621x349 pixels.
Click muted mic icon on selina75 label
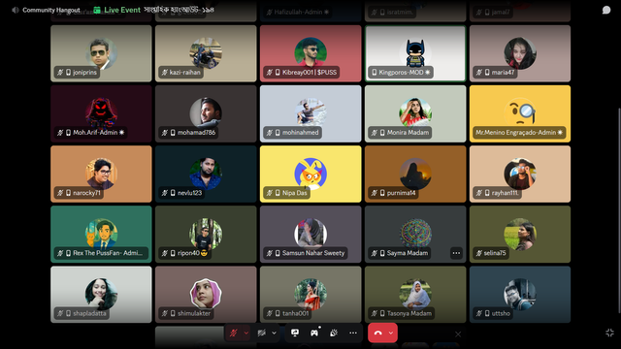478,253
